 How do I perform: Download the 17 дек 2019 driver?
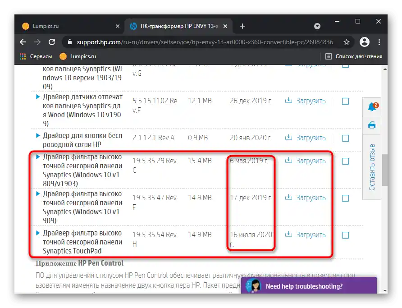coord(311,198)
